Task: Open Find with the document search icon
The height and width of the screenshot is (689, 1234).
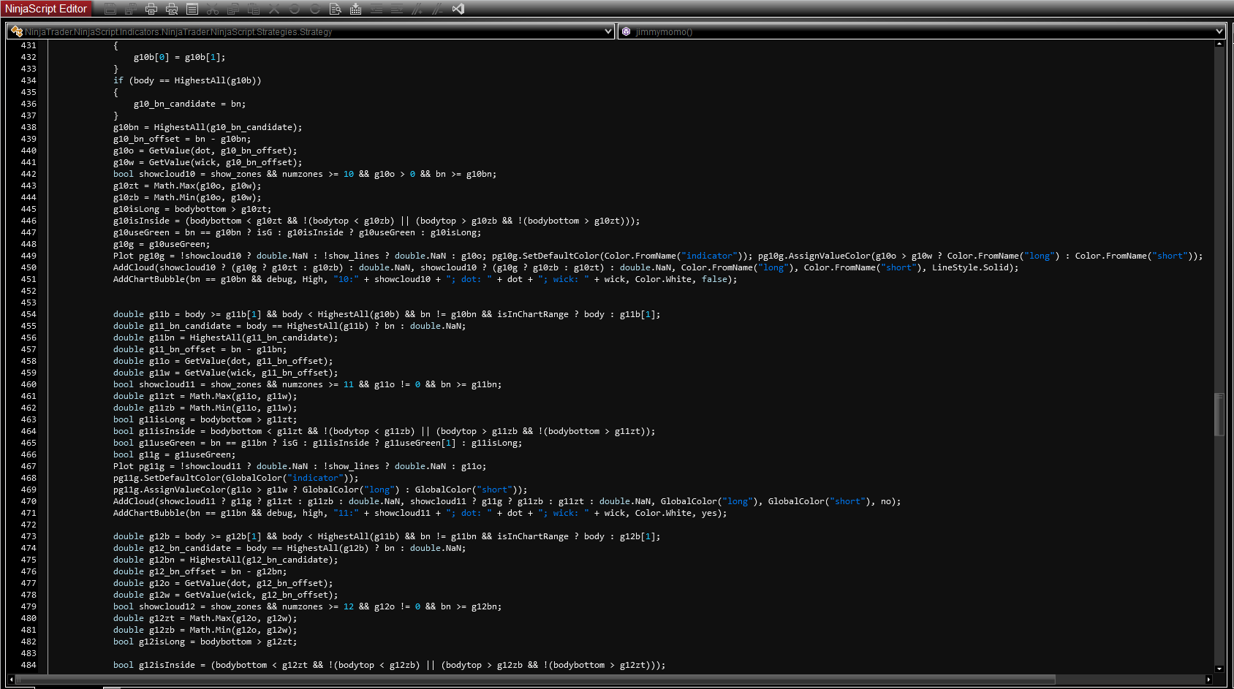Action: (x=336, y=9)
